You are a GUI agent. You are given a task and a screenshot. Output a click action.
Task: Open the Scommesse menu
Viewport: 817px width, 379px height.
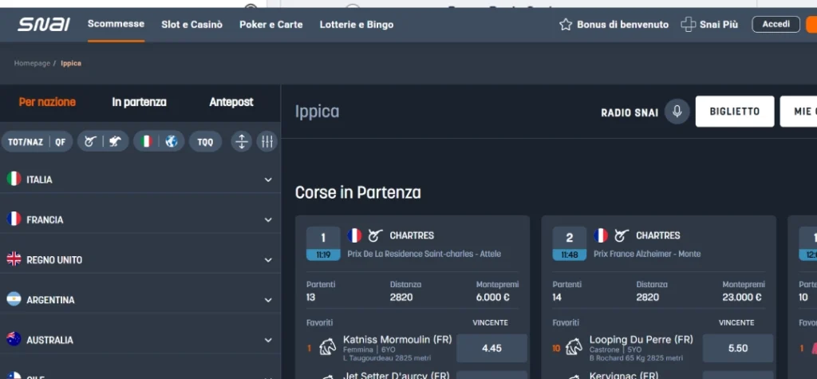116,24
